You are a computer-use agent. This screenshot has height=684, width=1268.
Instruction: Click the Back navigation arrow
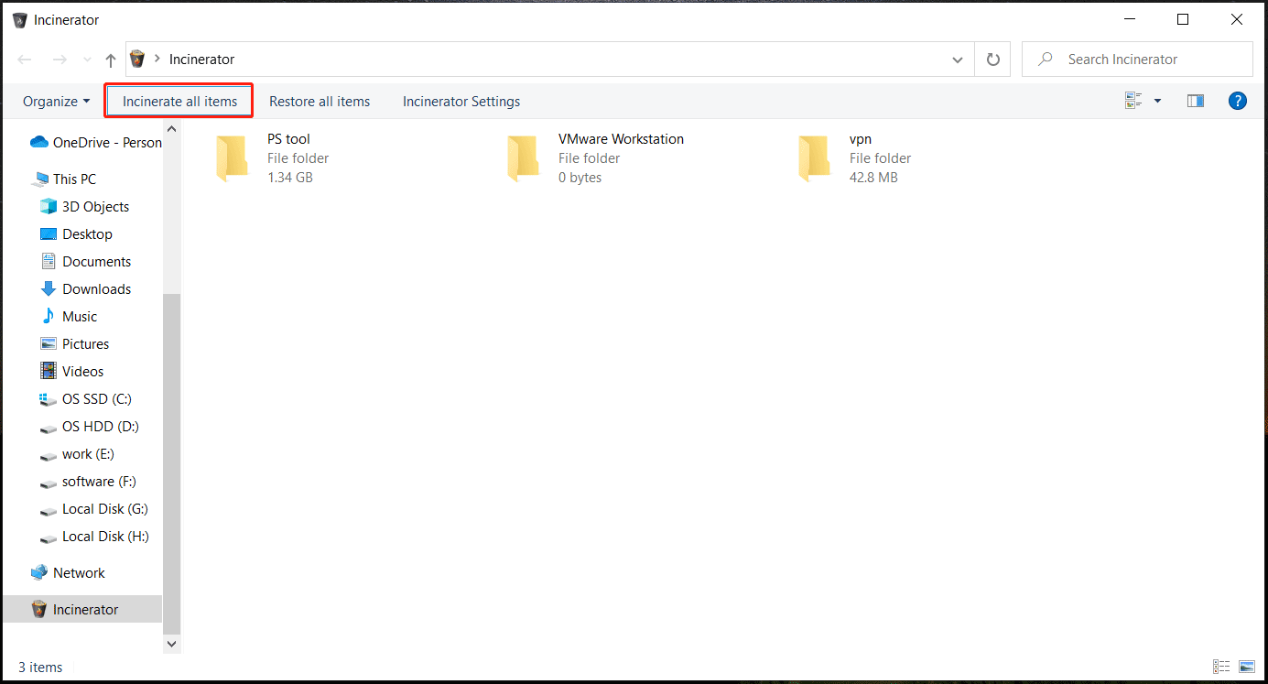[25, 60]
